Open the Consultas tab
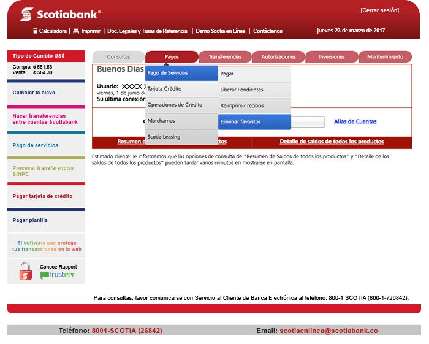Viewport: 429px width, 344px height. tap(118, 56)
